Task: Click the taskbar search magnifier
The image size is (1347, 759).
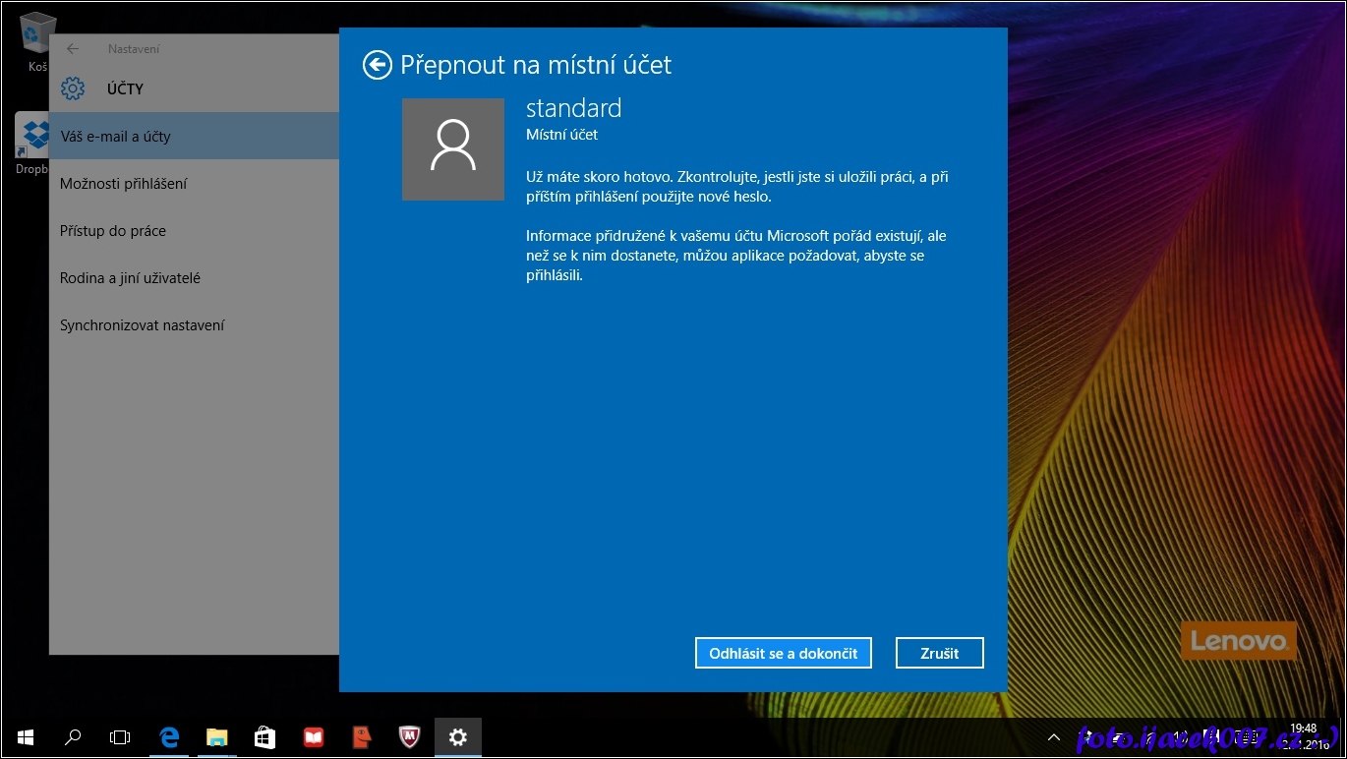Action: (73, 737)
